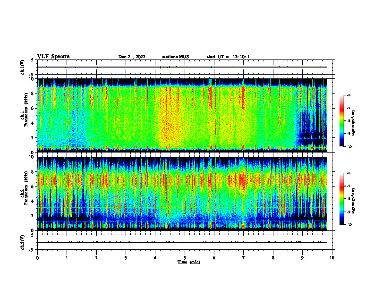The width and height of the screenshot is (374, 289).
Task: Click time axis tick label "1"
Action: (x=67, y=258)
